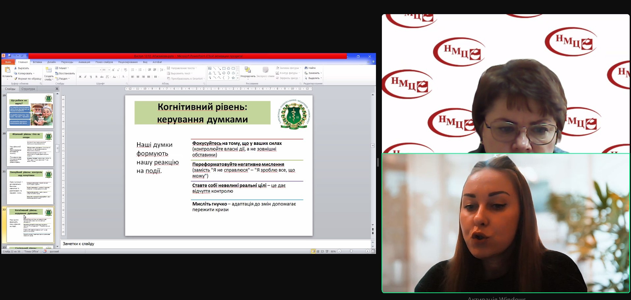Viewport: 631px width, 300px height.
Task: Click the fit slide to window icon
Action: pos(373,251)
